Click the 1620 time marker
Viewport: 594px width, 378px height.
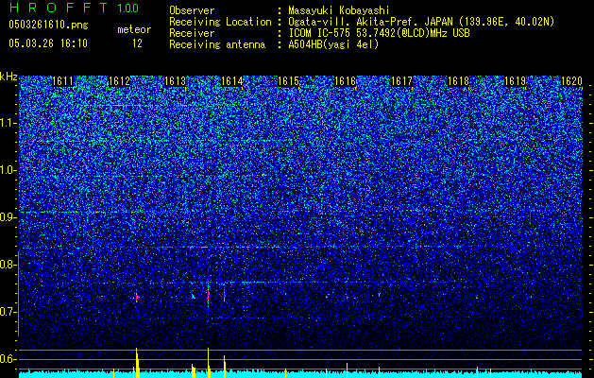pyautogui.click(x=571, y=81)
